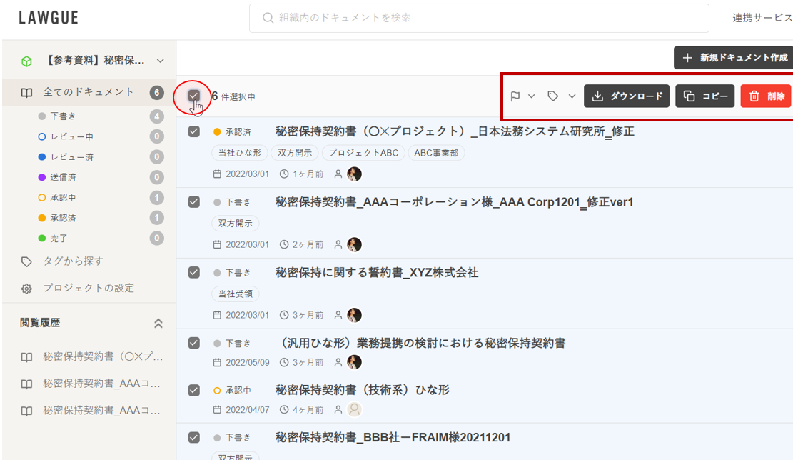Image resolution: width=793 pixels, height=460 pixels.
Task: Collapse the 閲覧履歴 section
Action: pyautogui.click(x=158, y=324)
